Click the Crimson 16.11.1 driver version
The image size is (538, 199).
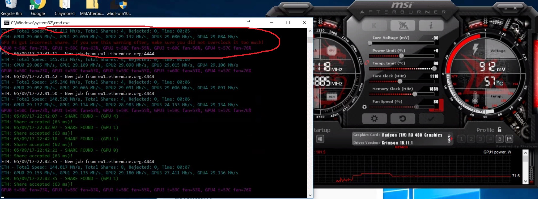pyautogui.click(x=397, y=142)
